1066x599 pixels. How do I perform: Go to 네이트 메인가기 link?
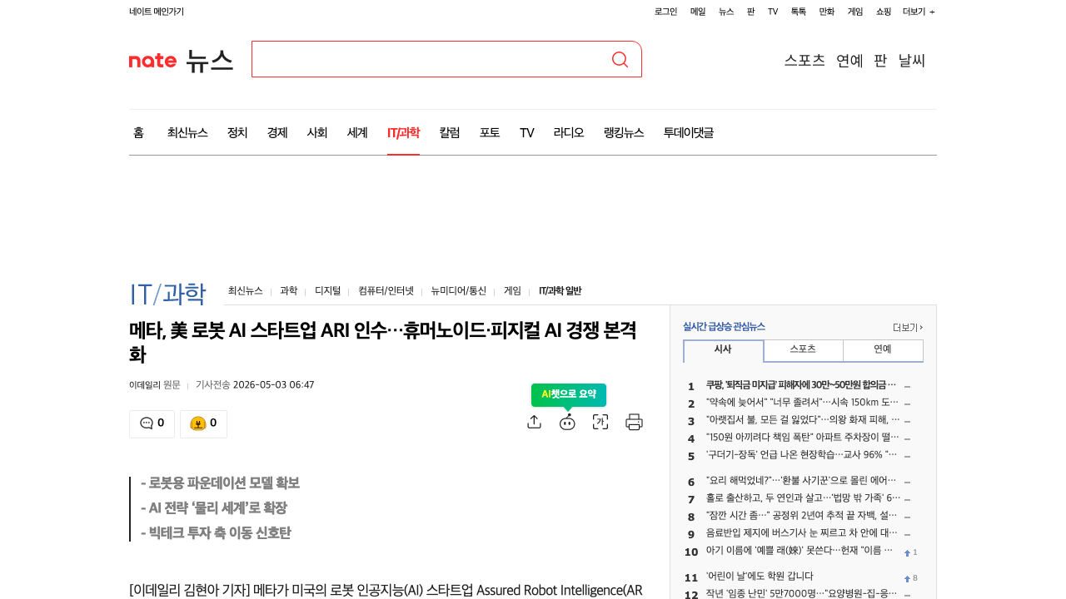[157, 12]
